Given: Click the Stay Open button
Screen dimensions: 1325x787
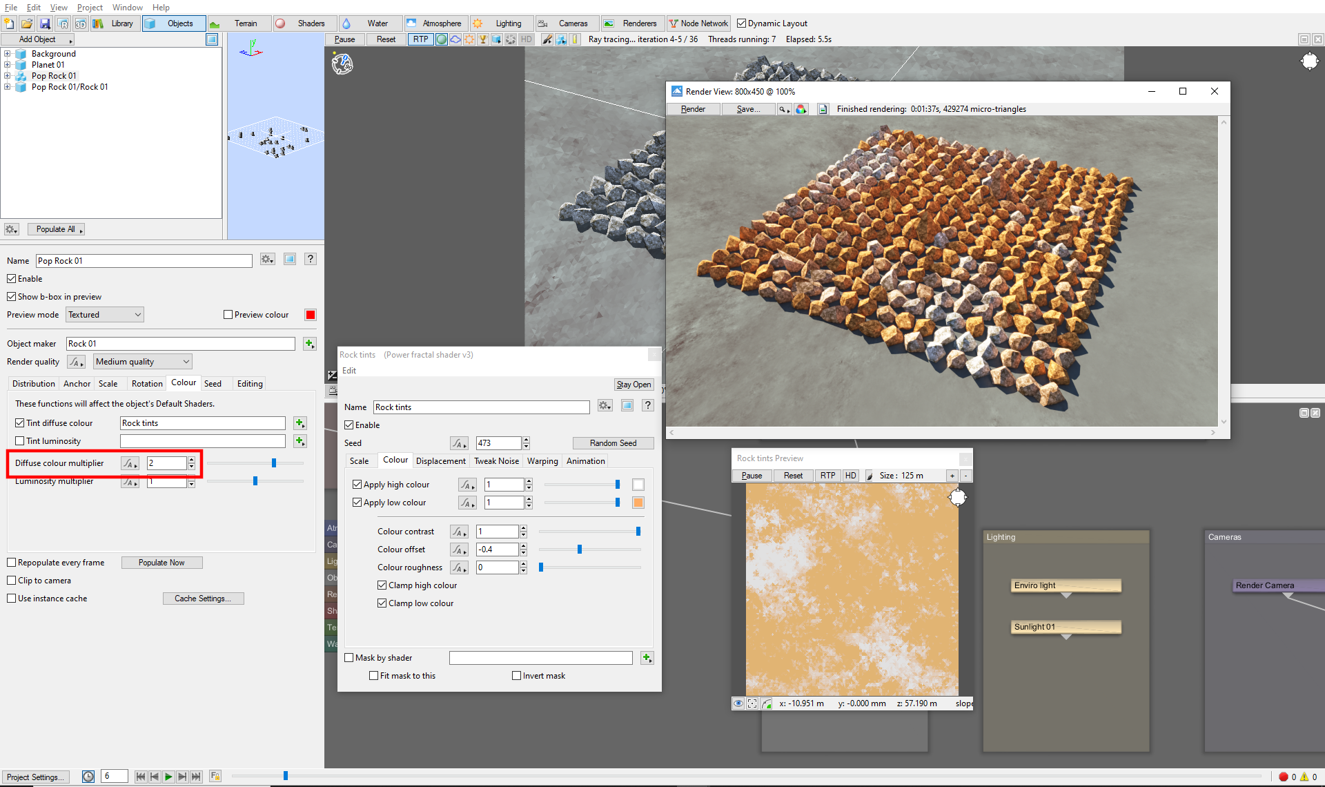Looking at the screenshot, I should (x=634, y=385).
